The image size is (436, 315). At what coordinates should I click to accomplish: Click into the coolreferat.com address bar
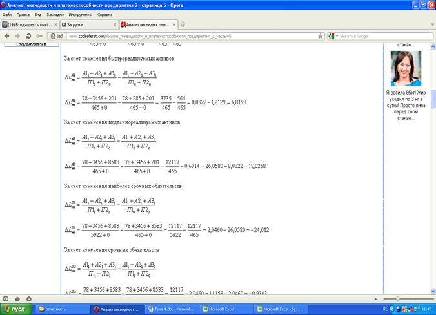click(x=192, y=36)
